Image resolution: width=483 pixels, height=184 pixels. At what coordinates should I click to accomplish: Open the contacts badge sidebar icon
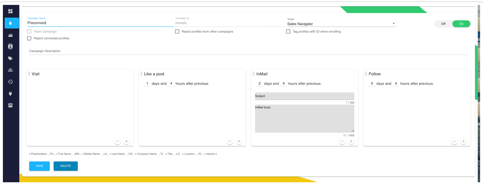point(10,47)
